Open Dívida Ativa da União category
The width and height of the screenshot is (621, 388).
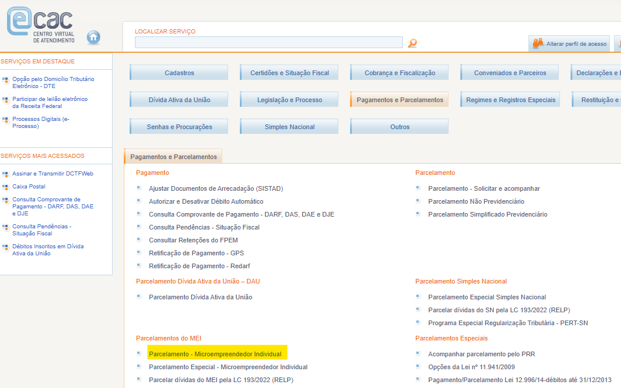click(179, 99)
